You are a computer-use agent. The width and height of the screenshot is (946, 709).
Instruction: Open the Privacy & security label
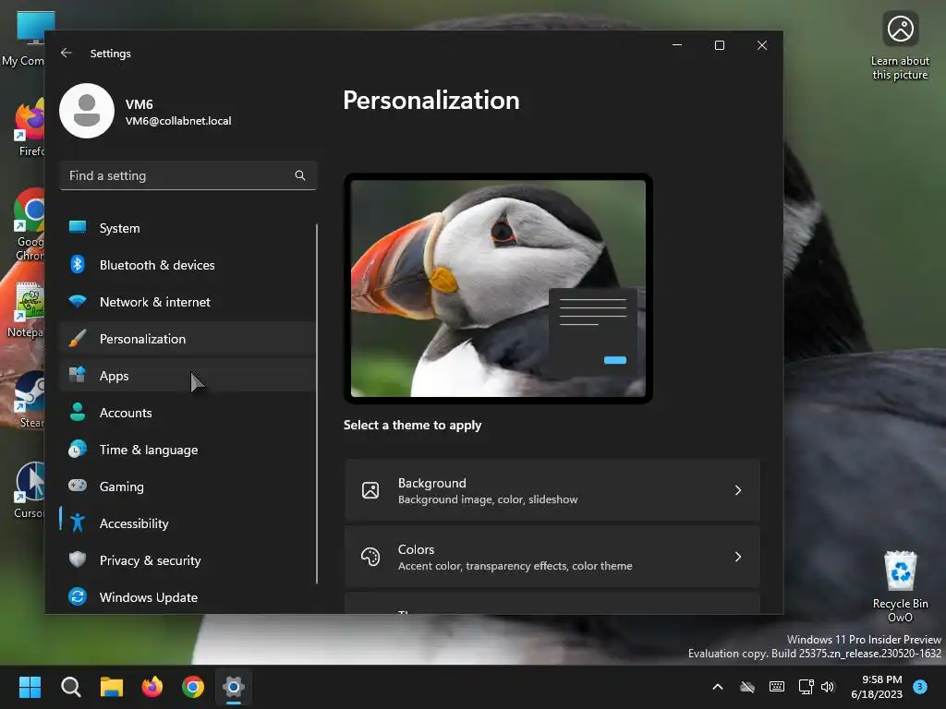151,560
